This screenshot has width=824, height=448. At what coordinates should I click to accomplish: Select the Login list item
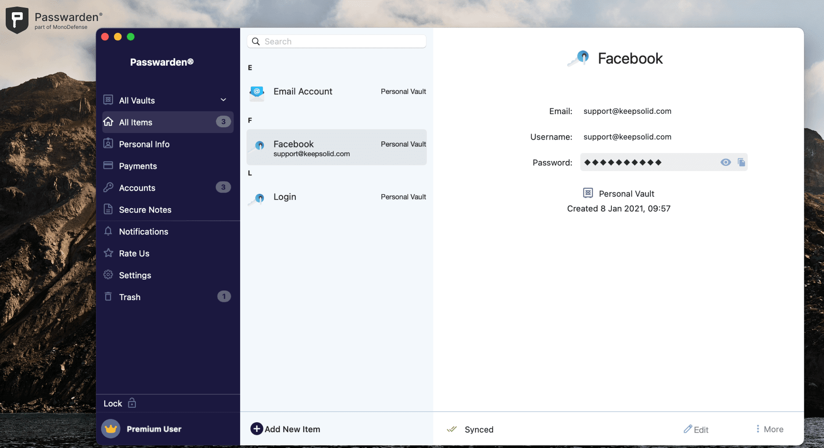point(337,197)
